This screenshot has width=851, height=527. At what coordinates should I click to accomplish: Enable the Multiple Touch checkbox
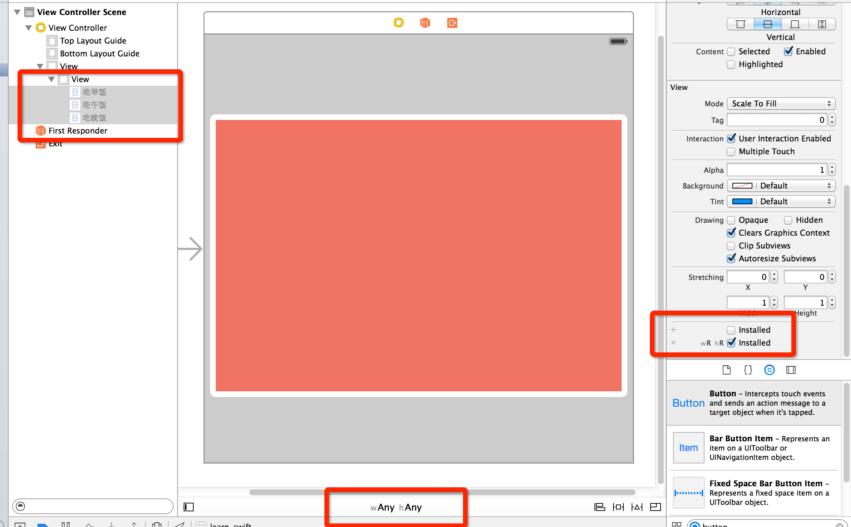[x=731, y=151]
